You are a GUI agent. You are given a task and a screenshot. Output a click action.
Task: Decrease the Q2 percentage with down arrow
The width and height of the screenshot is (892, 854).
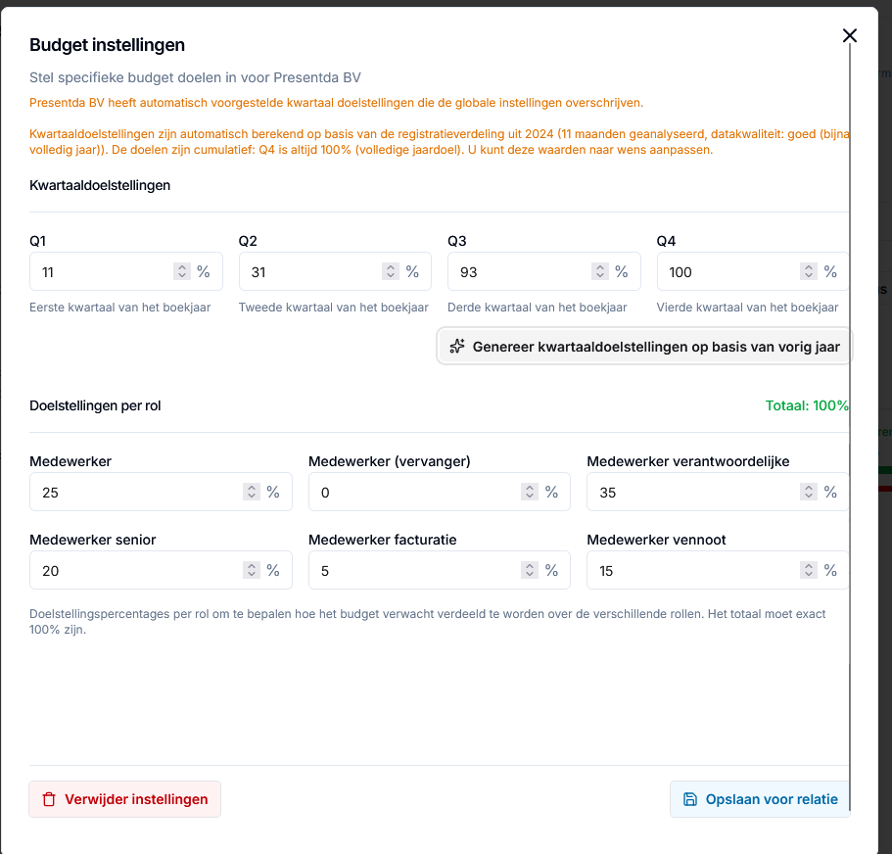391,275
